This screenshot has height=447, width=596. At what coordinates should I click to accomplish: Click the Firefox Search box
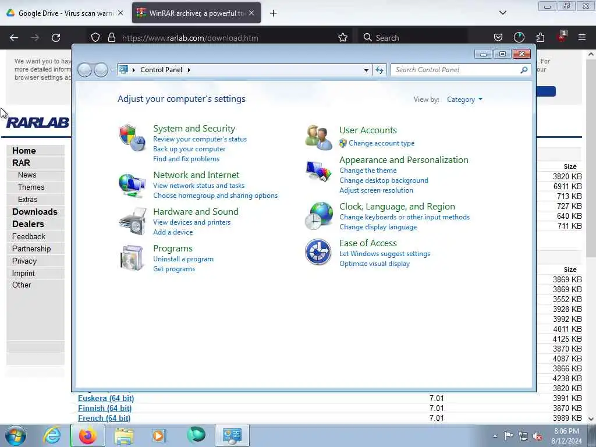413,38
